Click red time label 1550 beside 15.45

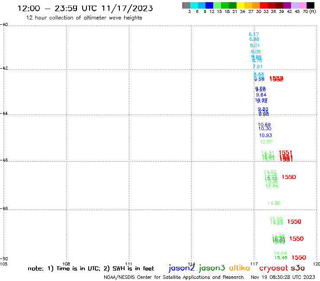tap(299, 258)
